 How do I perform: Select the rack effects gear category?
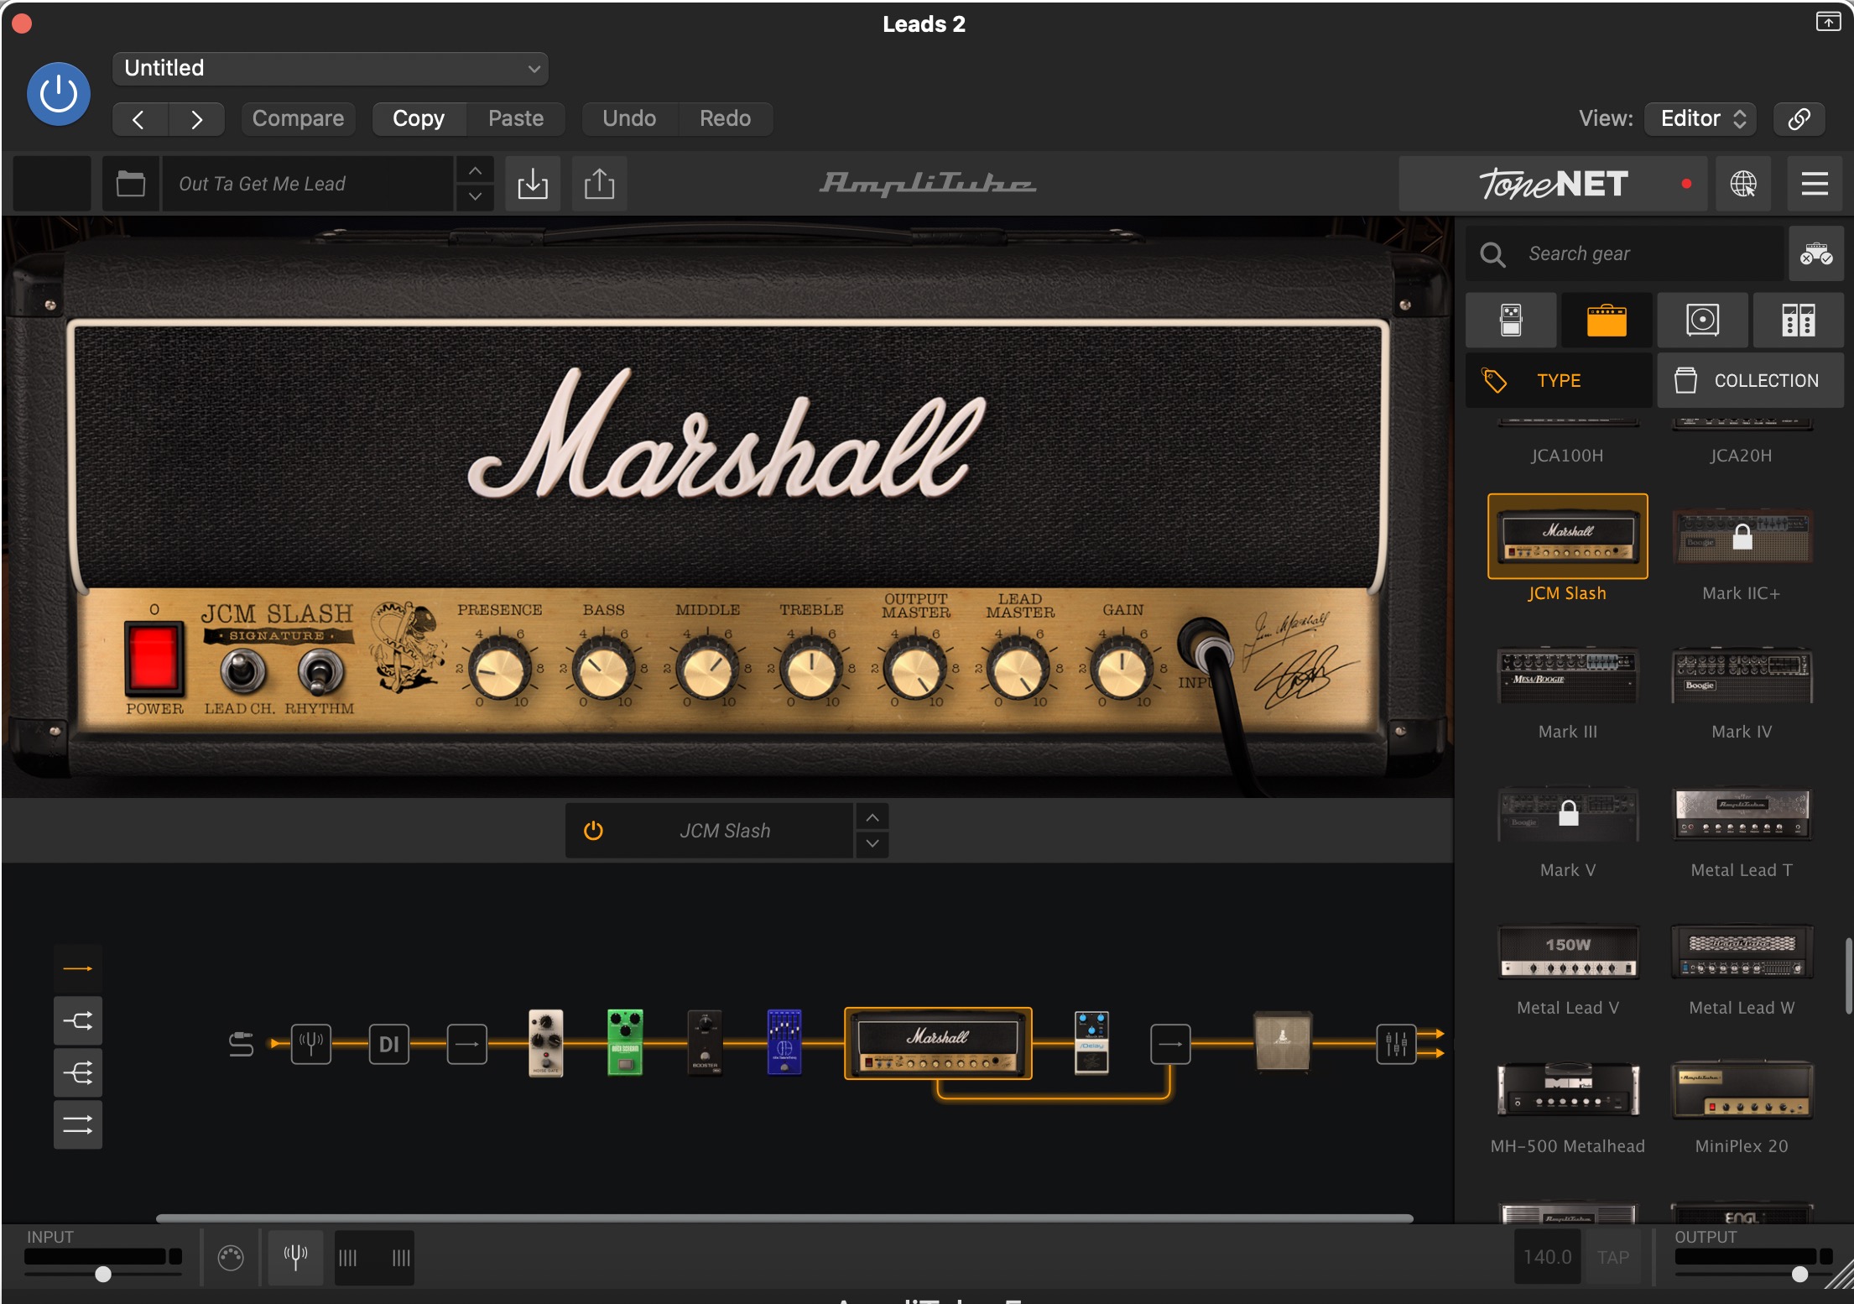1798,321
